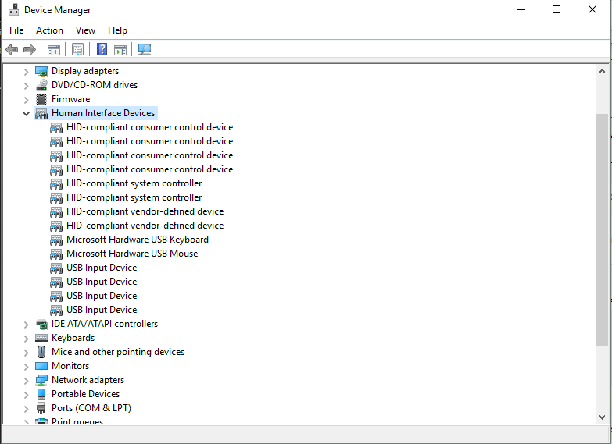Open the Action menu
The image size is (612, 444).
click(49, 30)
